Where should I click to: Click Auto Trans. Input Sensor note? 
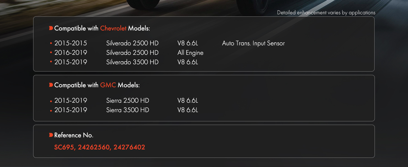tap(253, 43)
